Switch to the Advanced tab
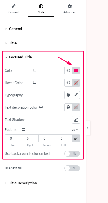 (70, 9)
